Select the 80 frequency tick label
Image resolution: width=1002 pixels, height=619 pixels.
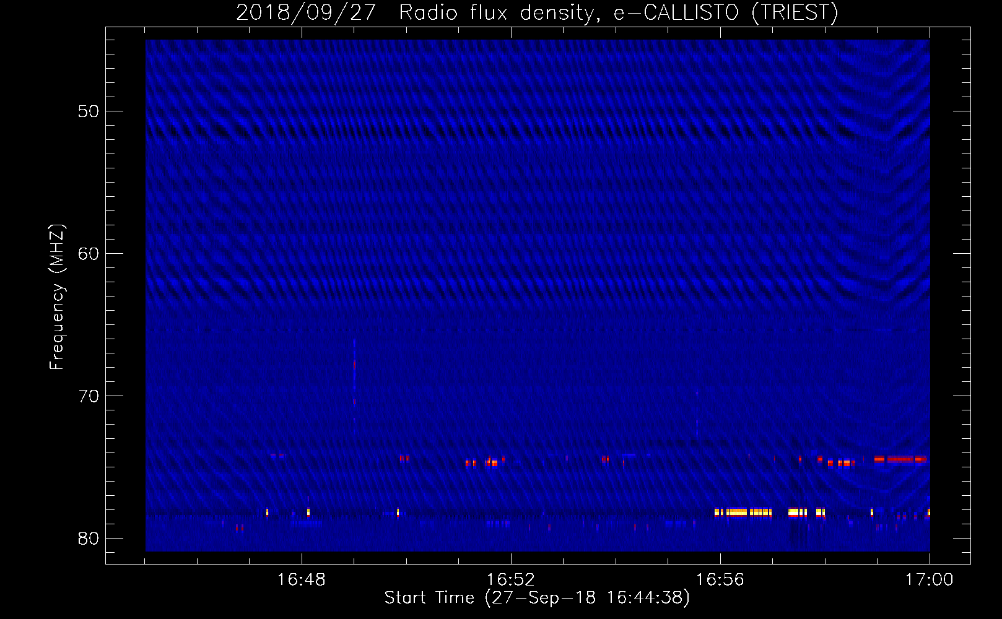coord(89,539)
